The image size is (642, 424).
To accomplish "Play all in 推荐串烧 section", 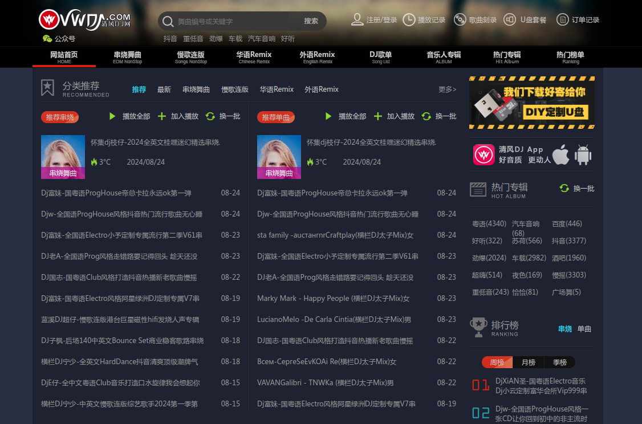I will point(129,116).
